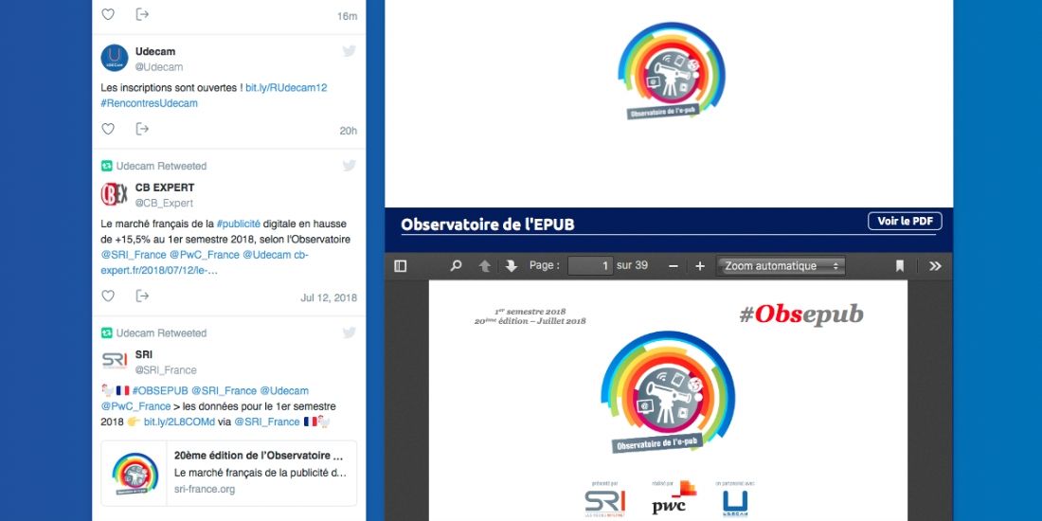The width and height of the screenshot is (1042, 521).
Task: Zoom in with the plus button
Action: point(700,266)
